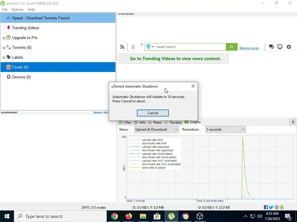Open the Windows Start menu

pyautogui.click(x=7, y=216)
